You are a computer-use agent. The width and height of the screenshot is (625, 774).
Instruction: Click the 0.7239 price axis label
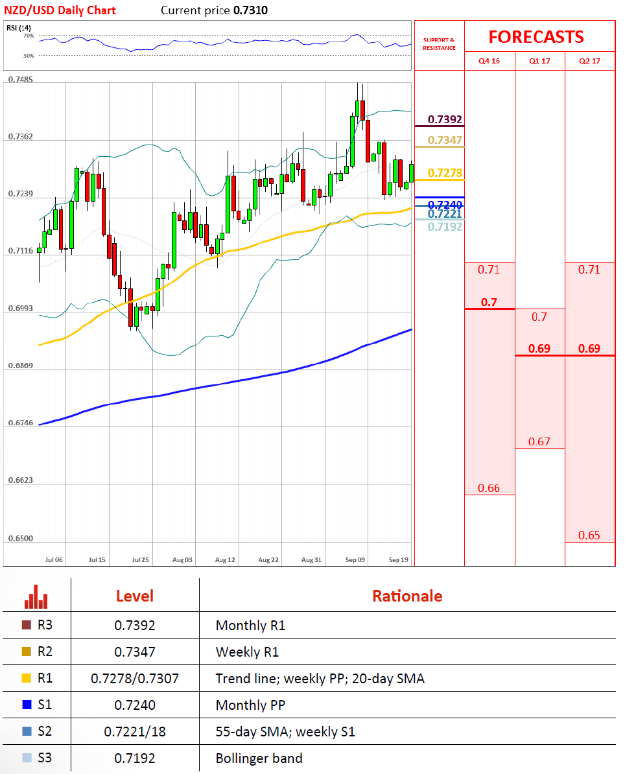click(x=21, y=193)
